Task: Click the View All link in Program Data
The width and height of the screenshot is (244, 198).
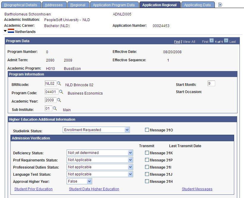Action: pos(189,41)
